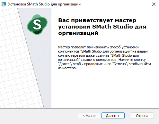This screenshot has height=124, width=159.
Task: Click the Далее > button to continue
Action: tap(113, 116)
